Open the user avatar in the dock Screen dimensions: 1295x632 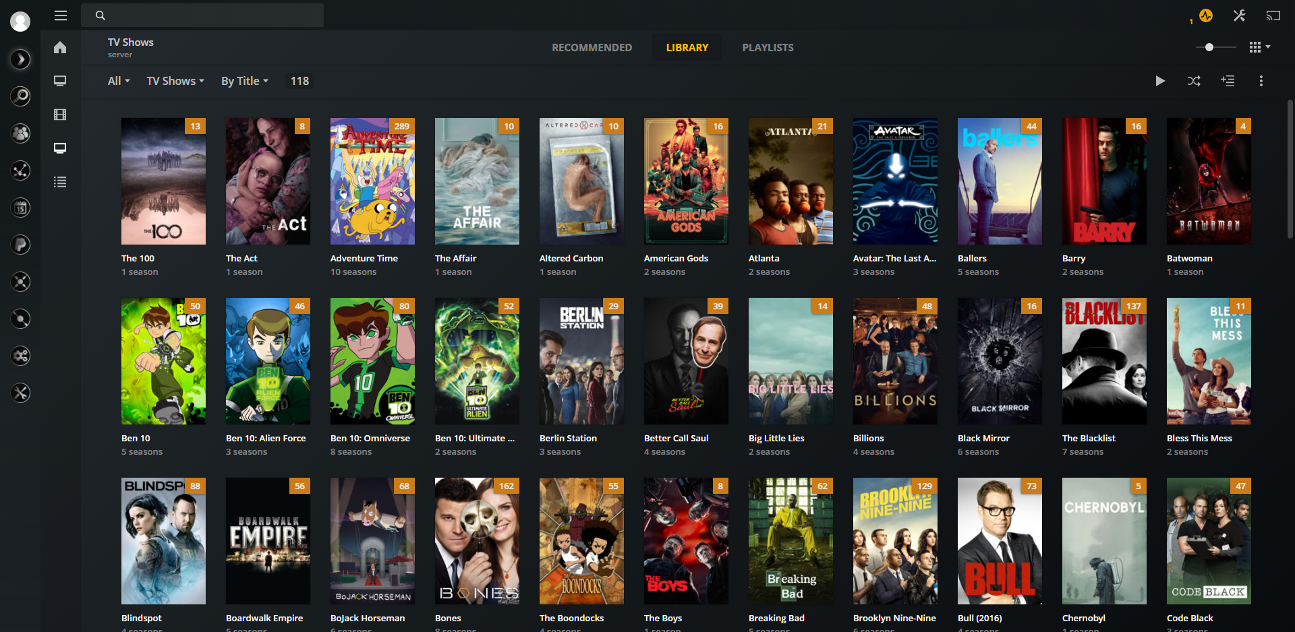pyautogui.click(x=20, y=22)
